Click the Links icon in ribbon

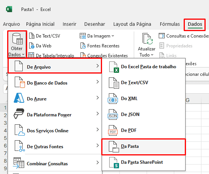[162, 55]
